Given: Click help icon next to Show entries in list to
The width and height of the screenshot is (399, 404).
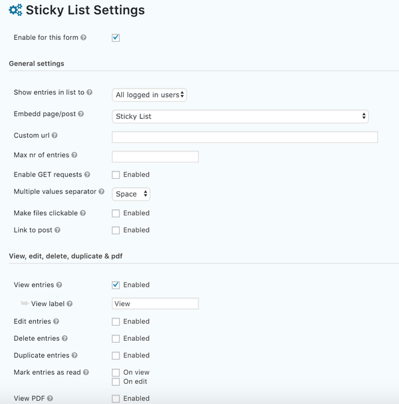Looking at the screenshot, I should point(90,92).
